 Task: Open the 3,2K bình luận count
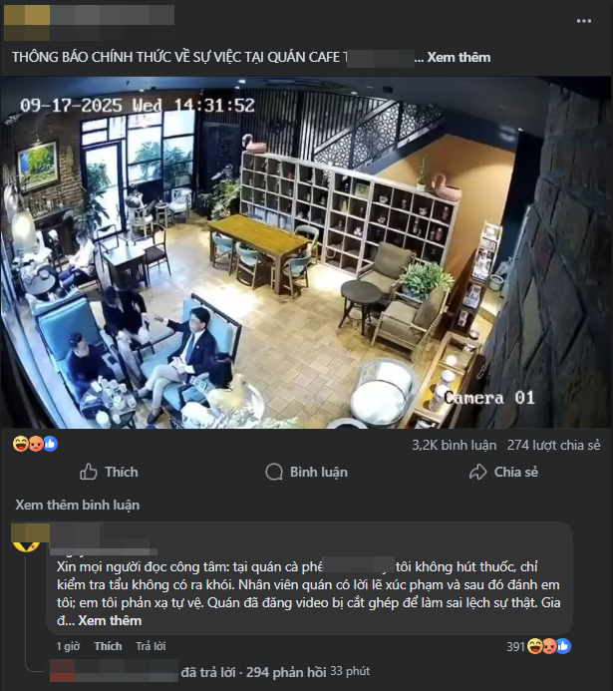[455, 445]
